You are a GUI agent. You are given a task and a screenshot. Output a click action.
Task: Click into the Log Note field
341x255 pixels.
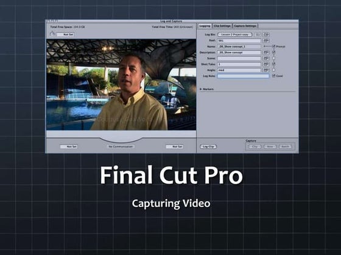tap(244, 76)
